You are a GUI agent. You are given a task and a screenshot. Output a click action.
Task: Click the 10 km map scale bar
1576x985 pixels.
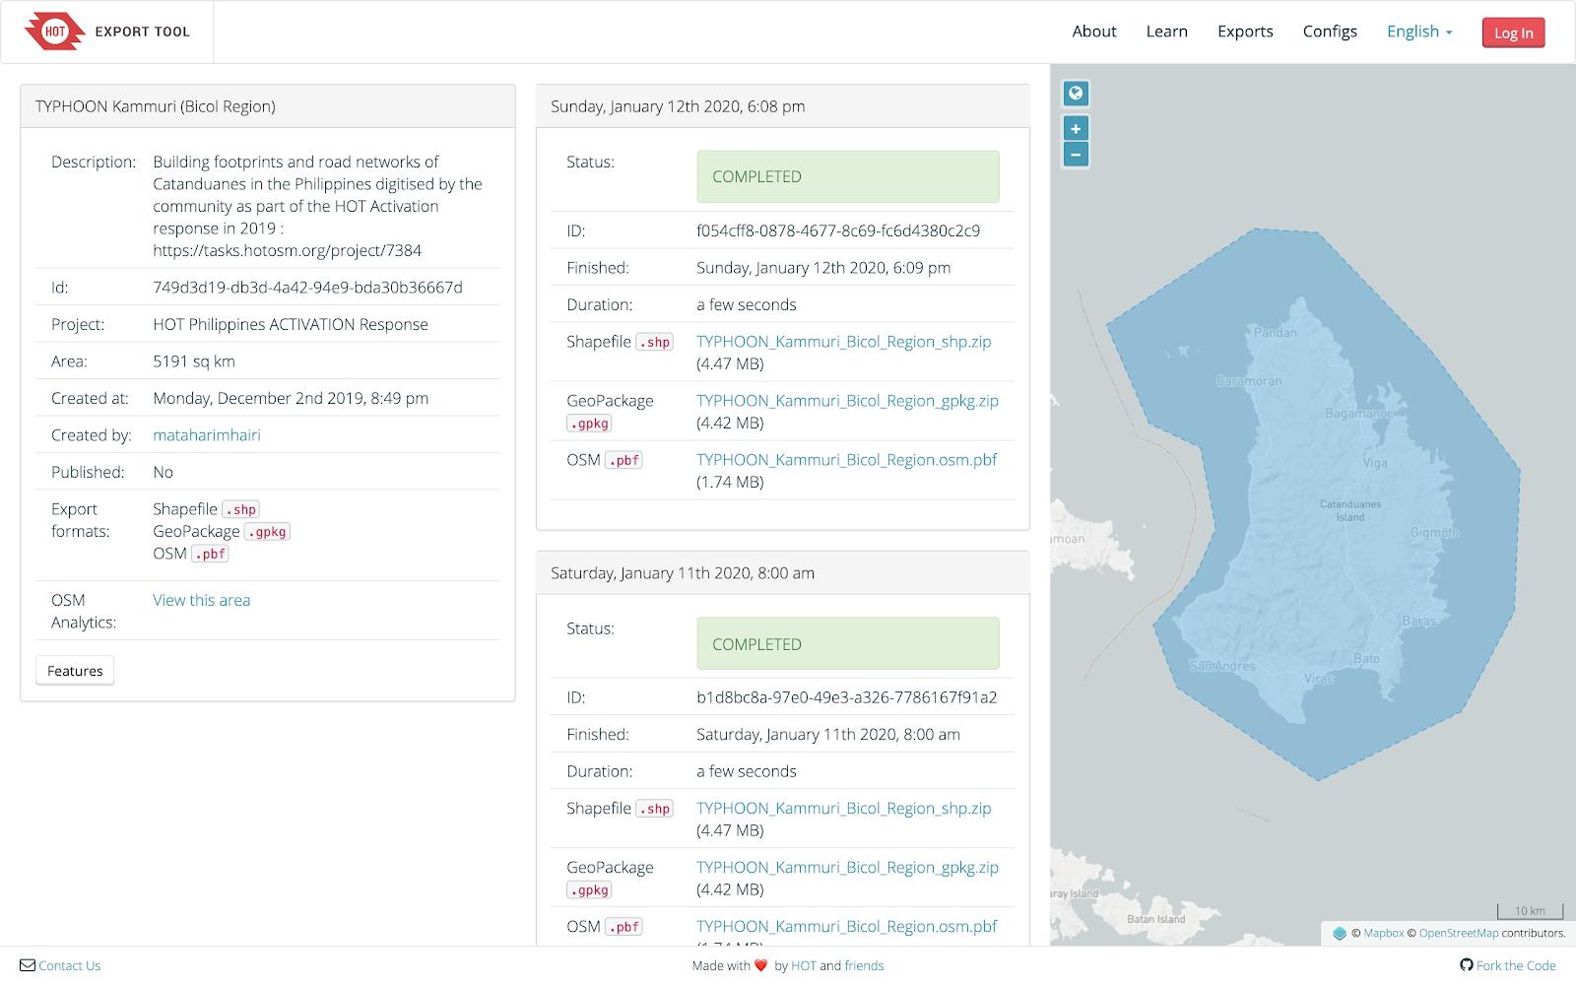pos(1530,911)
